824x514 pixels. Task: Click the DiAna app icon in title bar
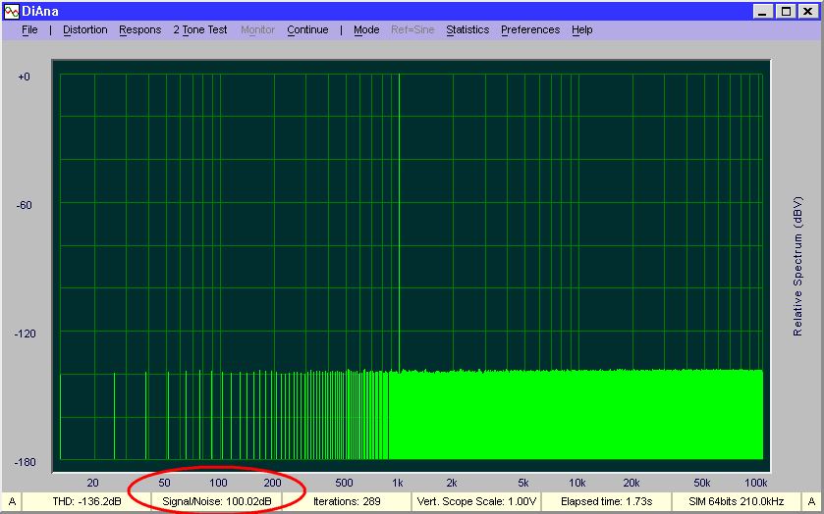coord(11,11)
